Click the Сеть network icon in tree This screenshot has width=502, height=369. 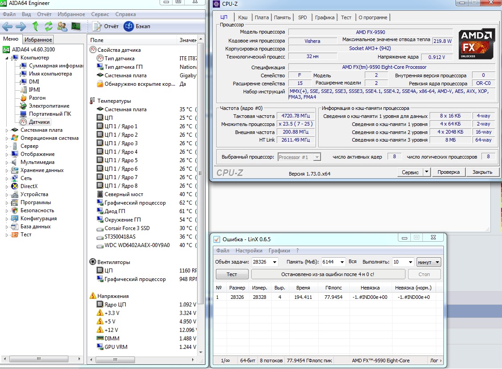coord(14,178)
